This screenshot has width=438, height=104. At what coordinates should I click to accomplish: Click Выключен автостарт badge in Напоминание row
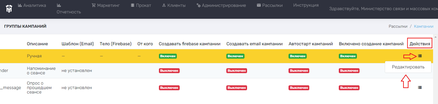299,71
